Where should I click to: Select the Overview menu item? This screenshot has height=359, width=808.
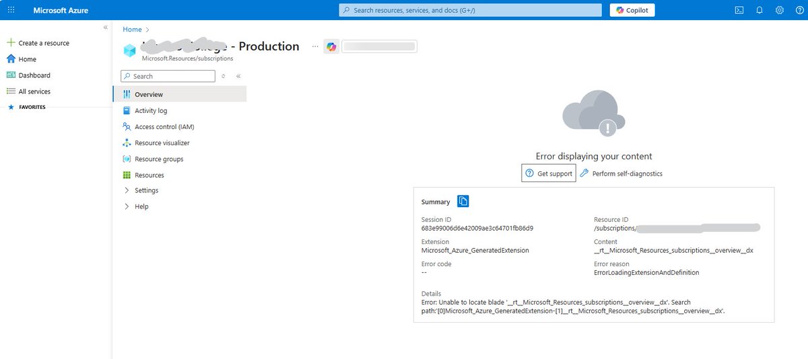[x=180, y=95]
